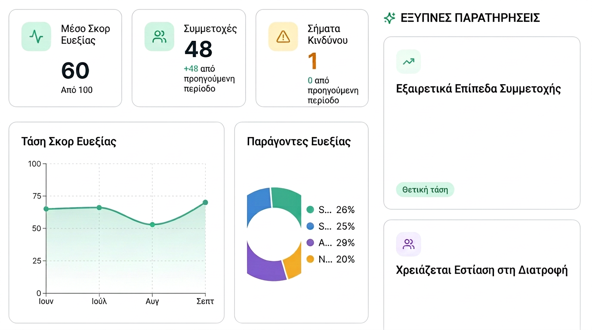Viewport: 592px width, 330px height.
Task: Click the orange segment of the donut chart
Action: (x=293, y=263)
